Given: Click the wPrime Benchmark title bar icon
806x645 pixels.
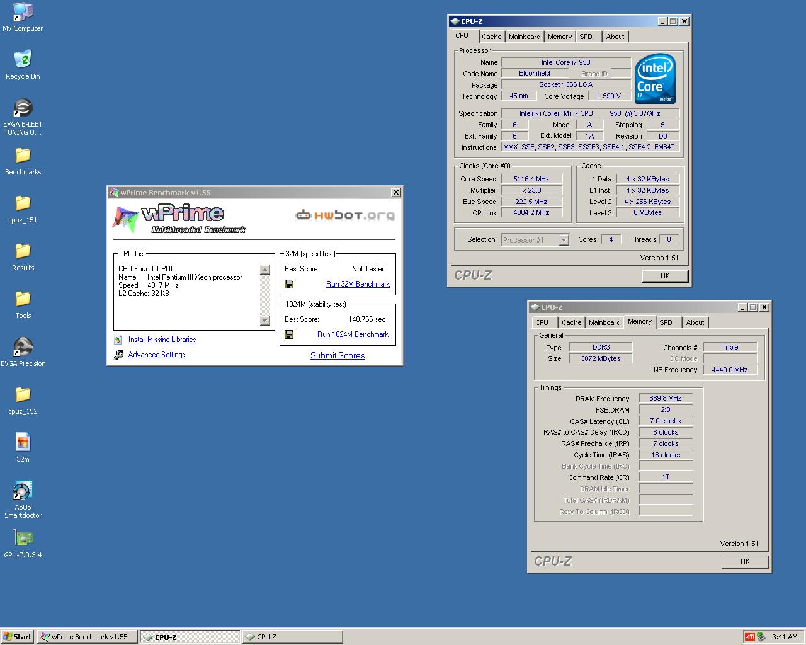Looking at the screenshot, I should 114,193.
